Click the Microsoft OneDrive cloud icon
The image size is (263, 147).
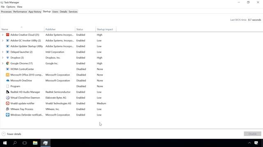pyautogui.click(x=7, y=80)
